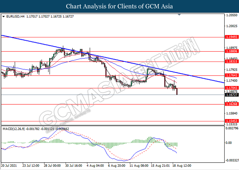
Task: Select the 1.18806 red price label
Action: point(232,51)
